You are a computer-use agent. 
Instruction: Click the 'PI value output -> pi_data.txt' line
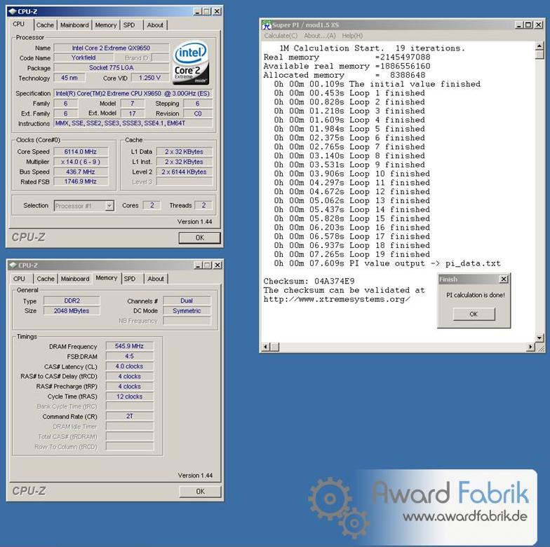pos(387,263)
